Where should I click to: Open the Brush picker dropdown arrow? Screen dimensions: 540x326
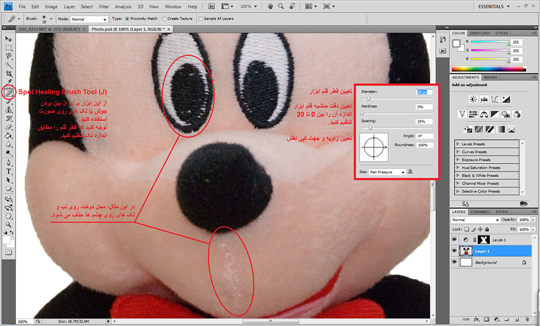pyautogui.click(x=51, y=19)
